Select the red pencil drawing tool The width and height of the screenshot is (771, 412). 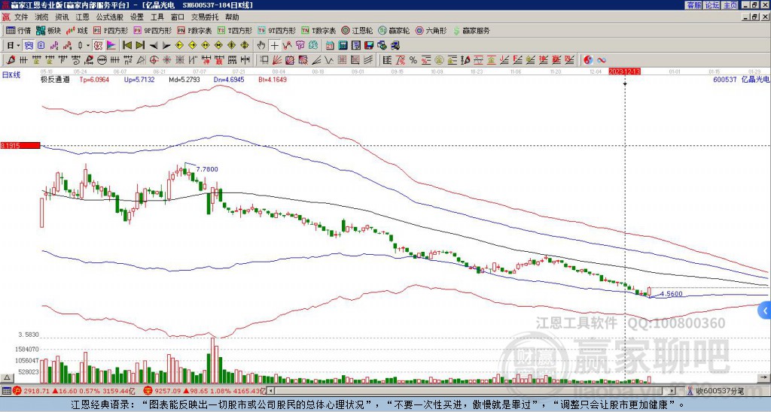pyautogui.click(x=11, y=60)
